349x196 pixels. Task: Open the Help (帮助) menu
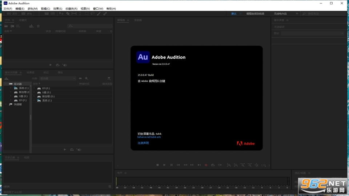click(111, 9)
